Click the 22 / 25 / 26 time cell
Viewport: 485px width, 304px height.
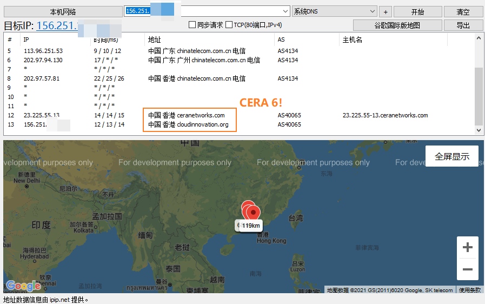coord(109,78)
